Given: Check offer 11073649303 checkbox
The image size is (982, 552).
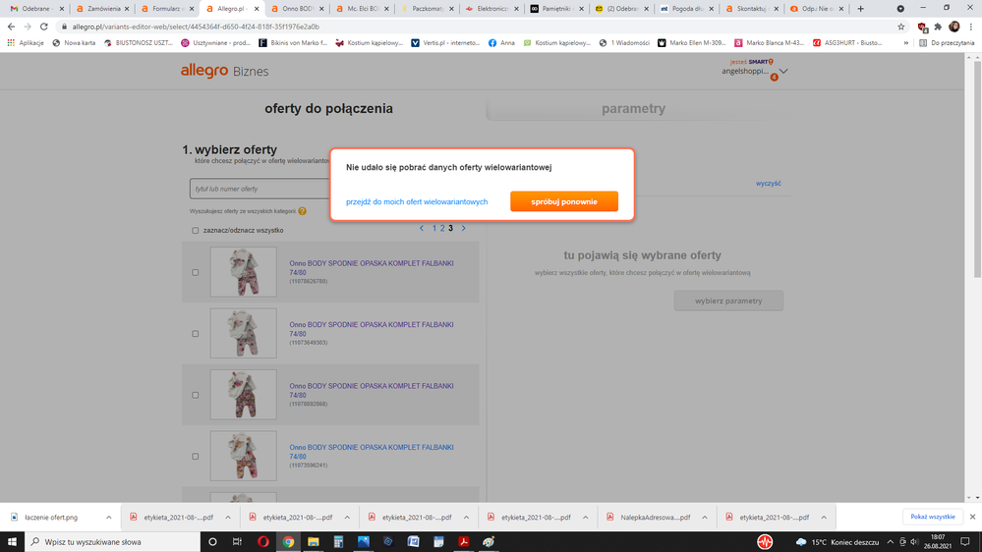Looking at the screenshot, I should (x=196, y=334).
